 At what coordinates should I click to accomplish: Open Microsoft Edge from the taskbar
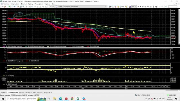(x=60, y=98)
